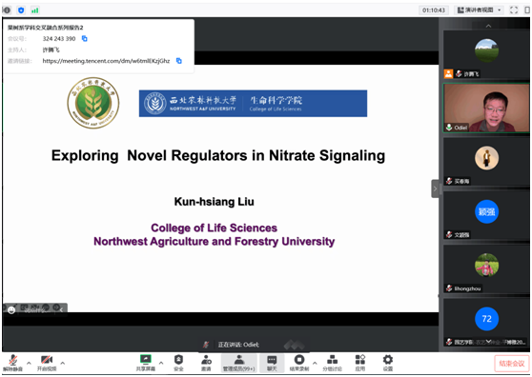Copy the meeting ID 324 243 390
The width and height of the screenshot is (532, 377).
(85, 39)
